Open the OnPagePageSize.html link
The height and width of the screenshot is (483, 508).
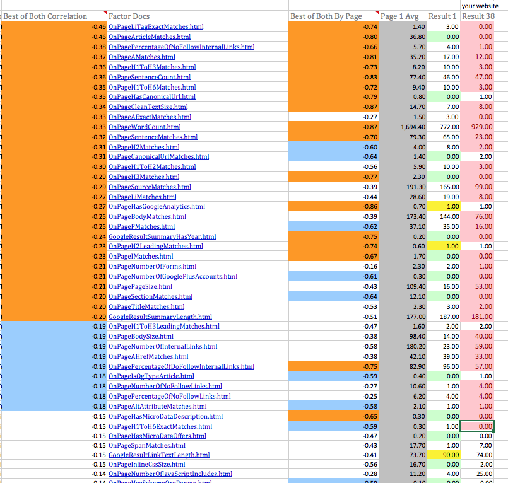coord(140,286)
